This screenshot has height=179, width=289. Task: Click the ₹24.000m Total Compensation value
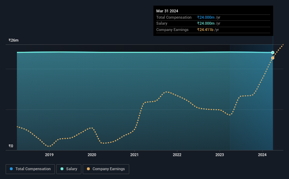pos(206,17)
